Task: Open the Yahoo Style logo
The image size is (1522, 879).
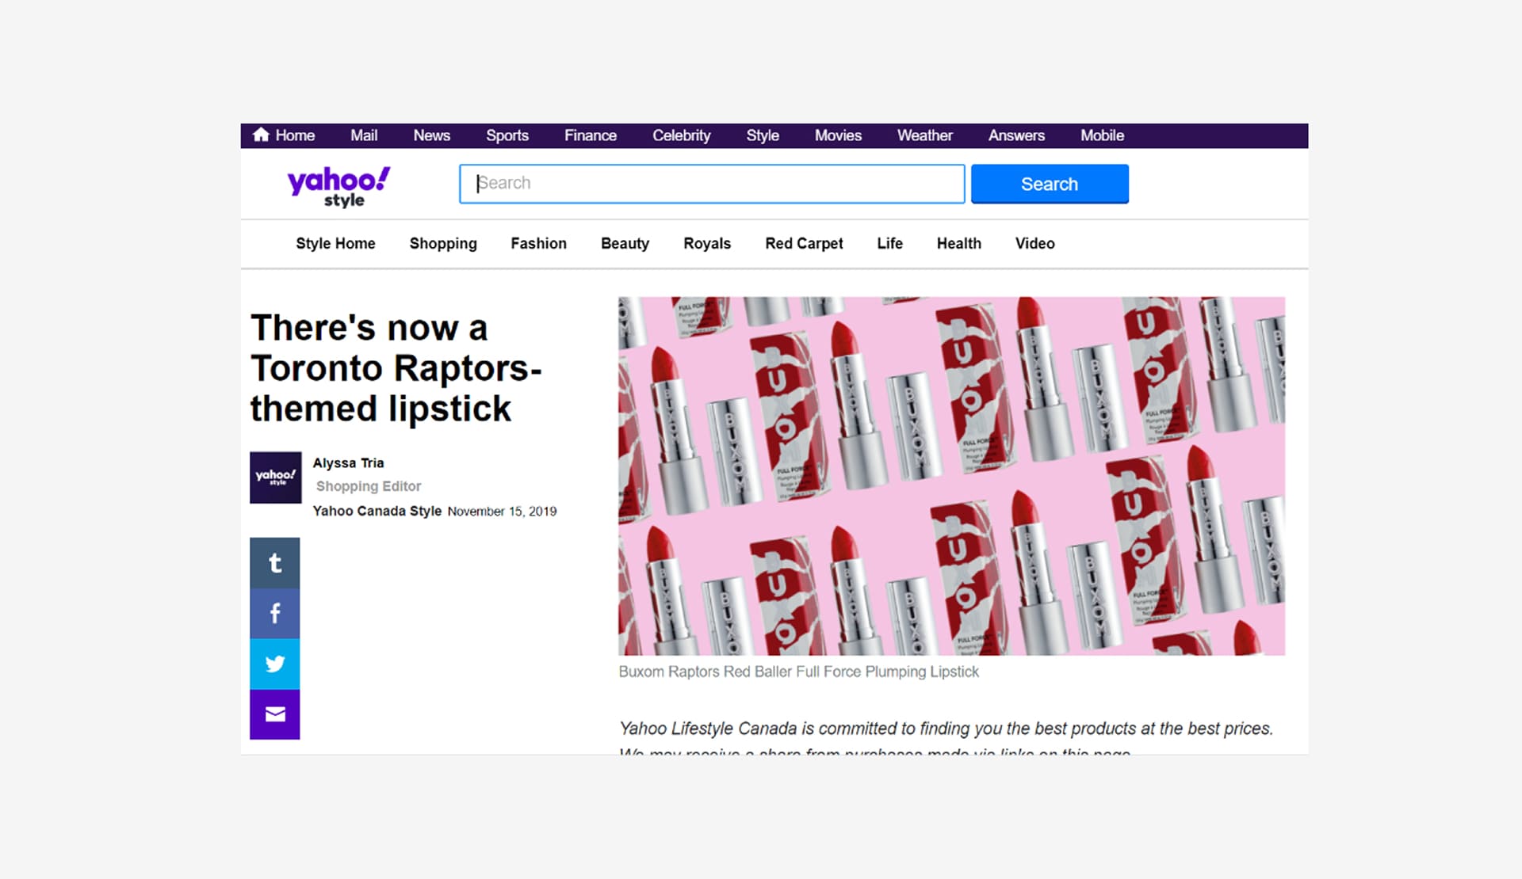Action: pyautogui.click(x=338, y=187)
